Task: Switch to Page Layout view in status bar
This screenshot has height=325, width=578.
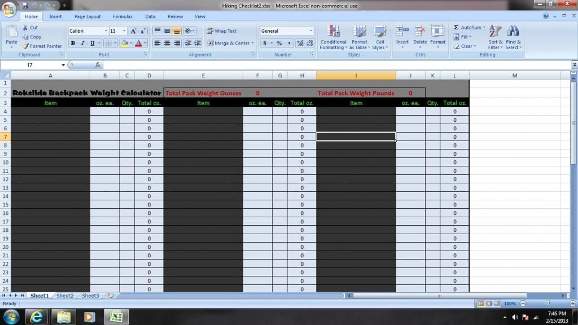Action: [489, 304]
